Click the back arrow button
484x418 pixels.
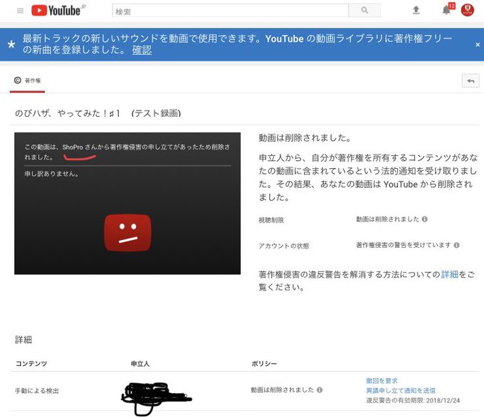pyautogui.click(x=470, y=81)
